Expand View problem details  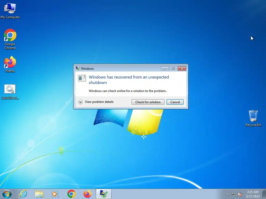(96, 102)
